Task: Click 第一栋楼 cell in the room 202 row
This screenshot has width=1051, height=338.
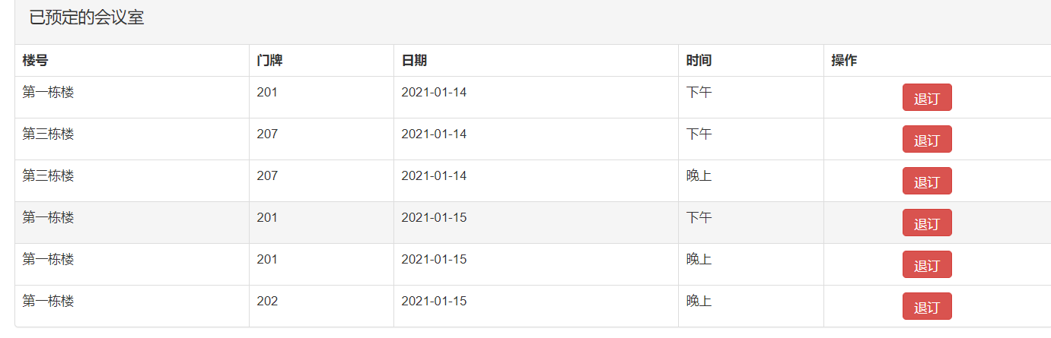Action: point(48,302)
